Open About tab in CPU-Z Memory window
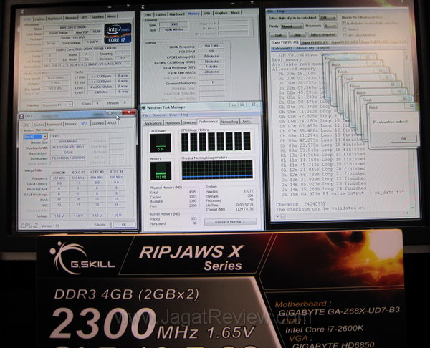 (235, 13)
